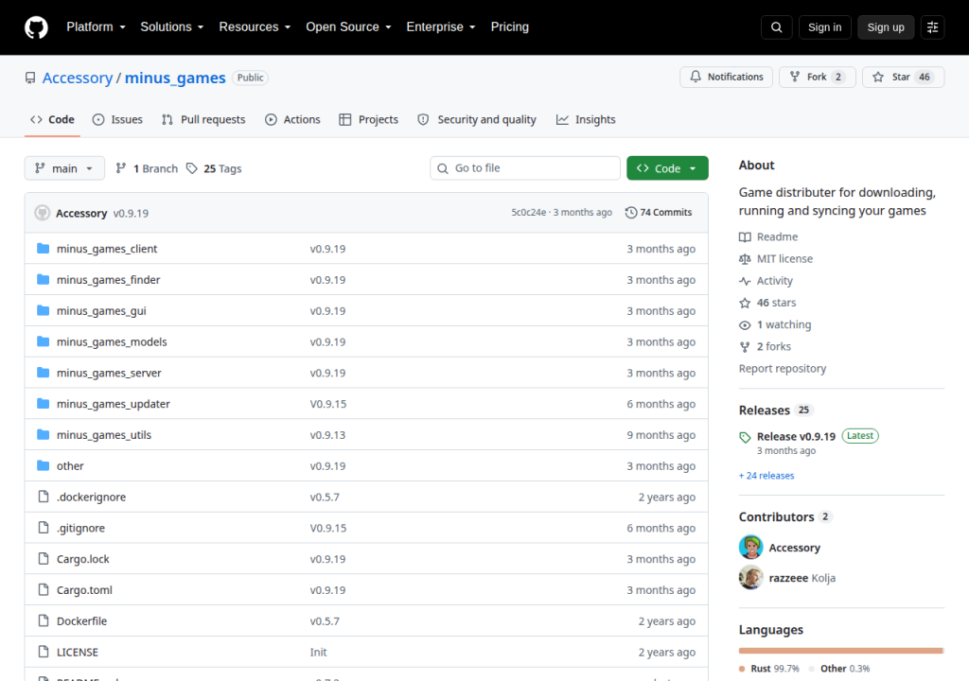Click the GitHub logo icon

[36, 27]
